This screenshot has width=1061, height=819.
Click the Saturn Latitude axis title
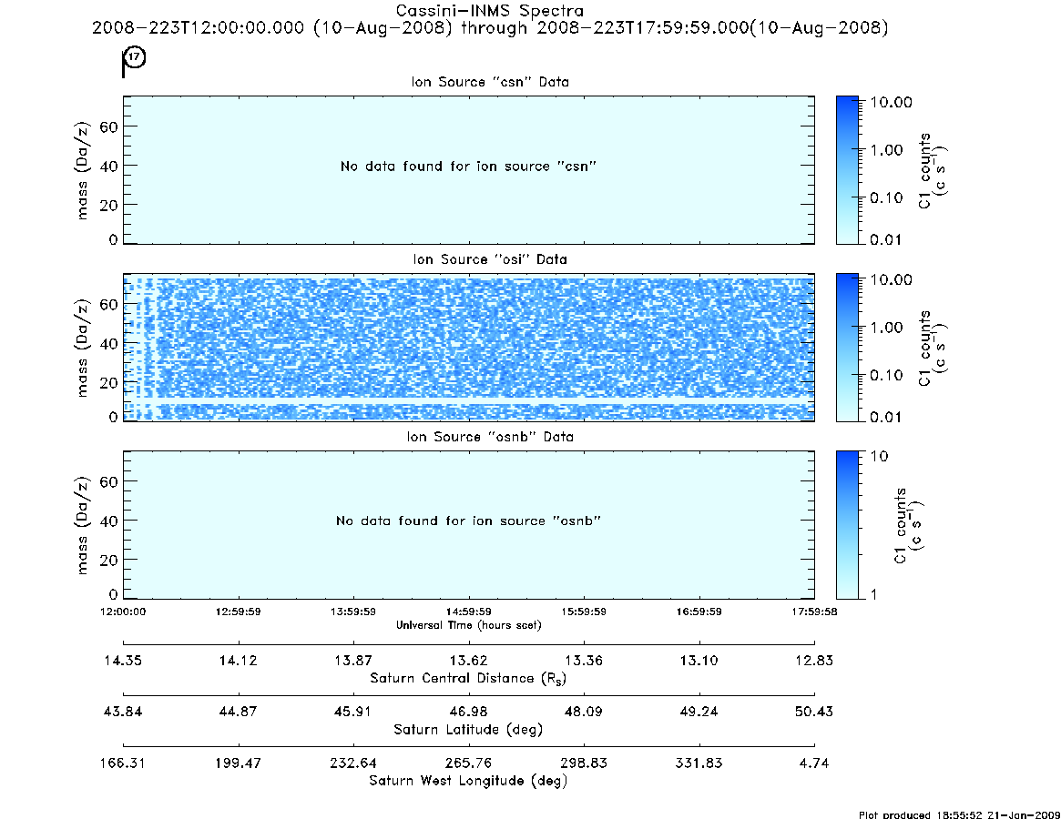468,730
